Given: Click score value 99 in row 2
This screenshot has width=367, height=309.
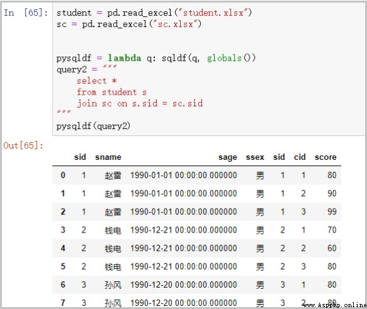Looking at the screenshot, I should (332, 212).
